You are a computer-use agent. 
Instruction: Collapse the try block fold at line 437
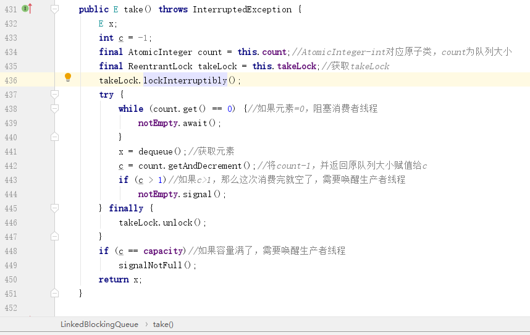point(54,95)
